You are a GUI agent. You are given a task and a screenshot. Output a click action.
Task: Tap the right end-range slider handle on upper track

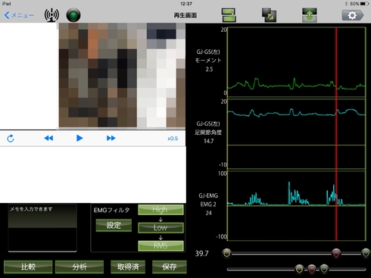pos(366,253)
